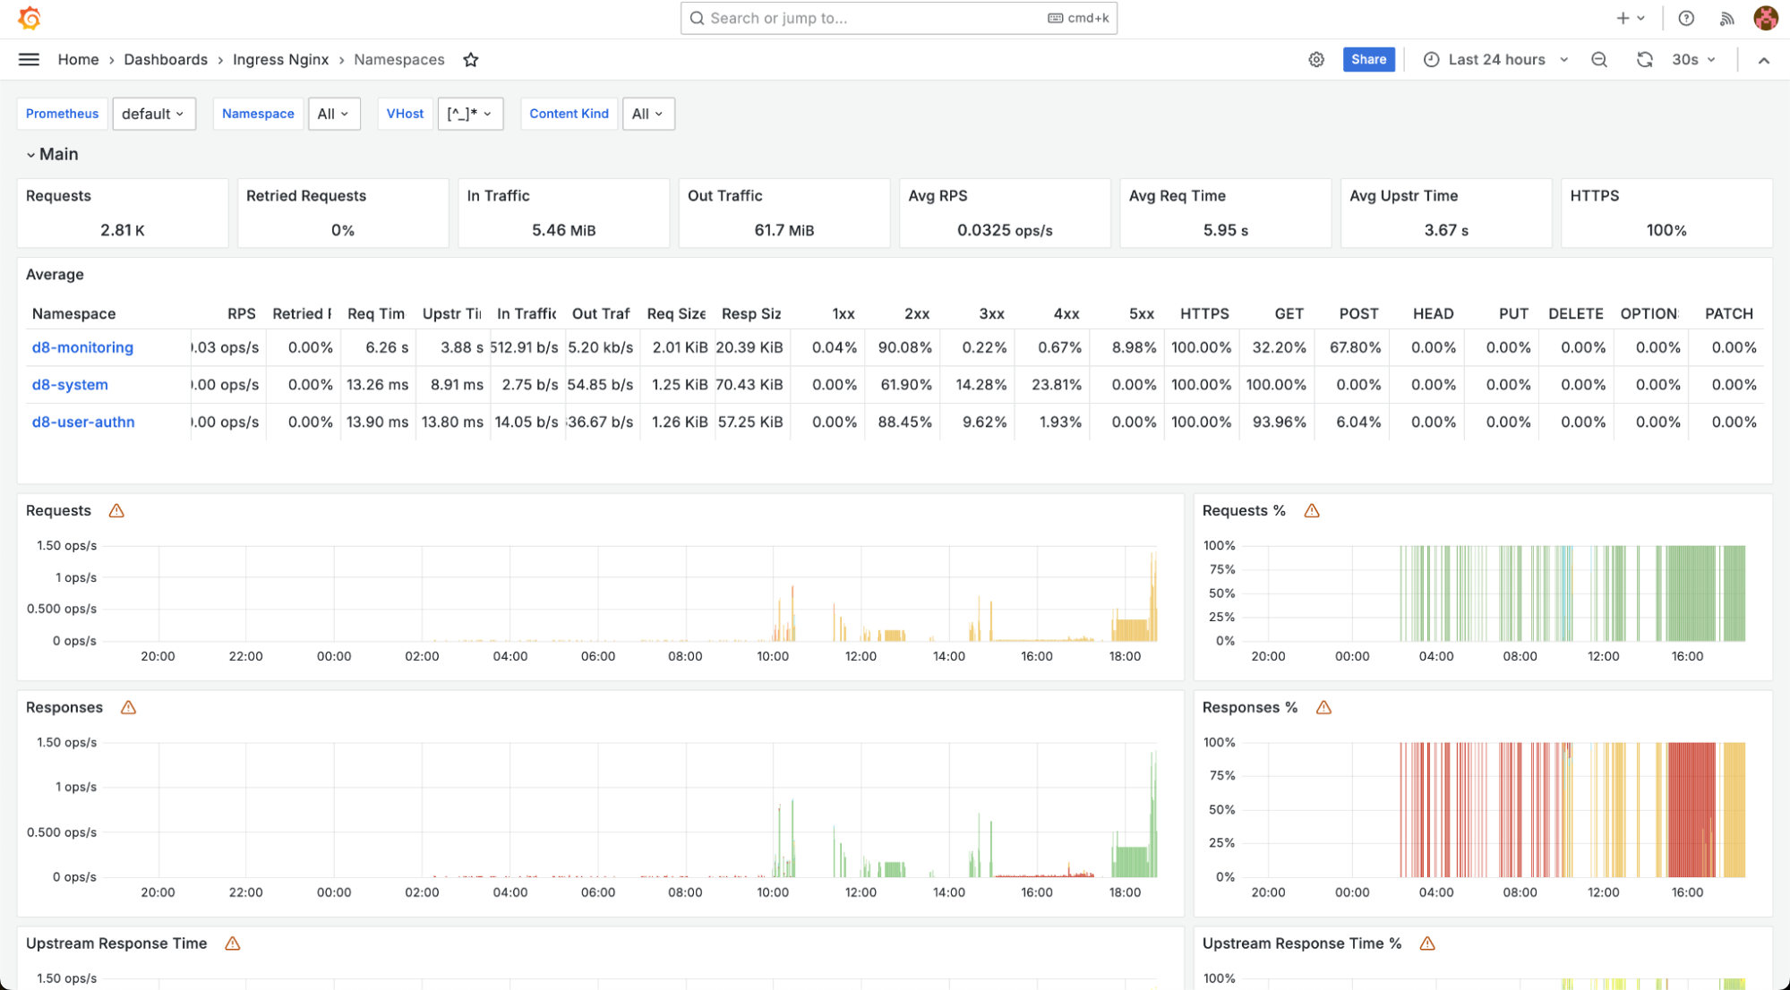
Task: Open the help question mark icon
Action: click(1685, 18)
